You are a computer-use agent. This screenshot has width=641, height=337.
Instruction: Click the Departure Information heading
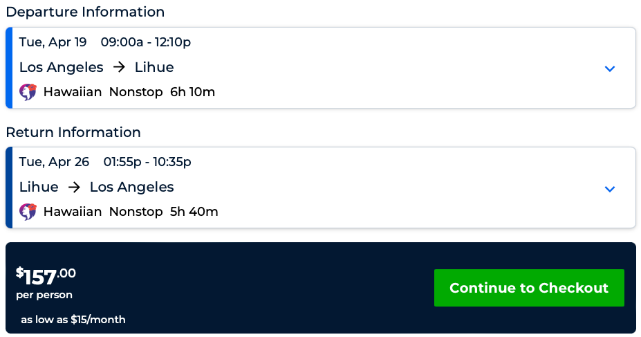tap(85, 12)
